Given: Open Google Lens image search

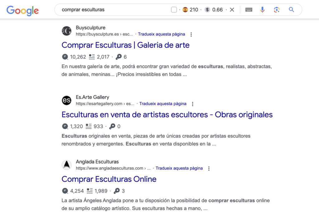Looking at the screenshot, I should click(x=277, y=10).
